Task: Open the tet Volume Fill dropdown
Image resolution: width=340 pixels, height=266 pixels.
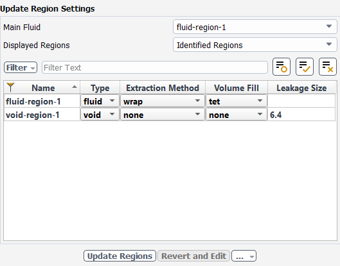Action: pos(237,101)
